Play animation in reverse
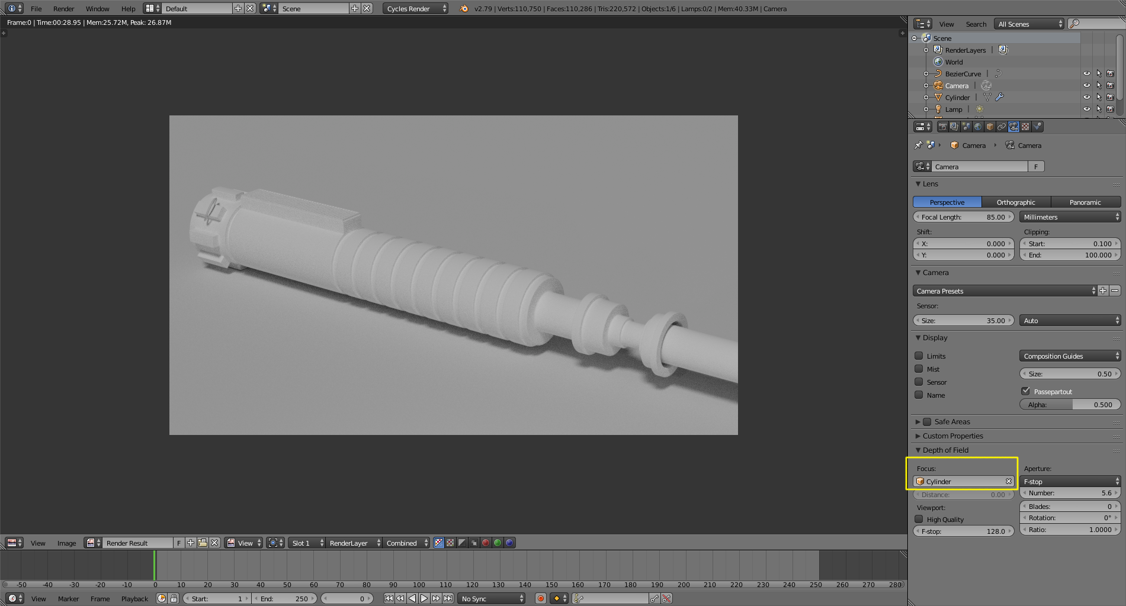1126x606 pixels. coord(412,598)
